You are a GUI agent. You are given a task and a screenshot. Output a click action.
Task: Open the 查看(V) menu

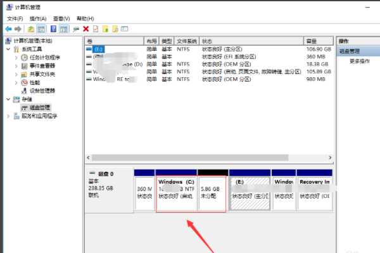62,19
